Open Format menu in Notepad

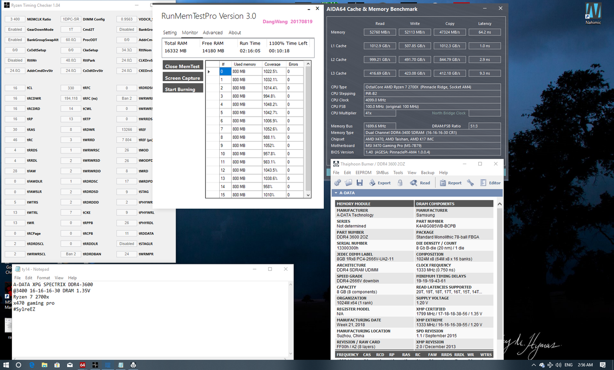coord(43,278)
